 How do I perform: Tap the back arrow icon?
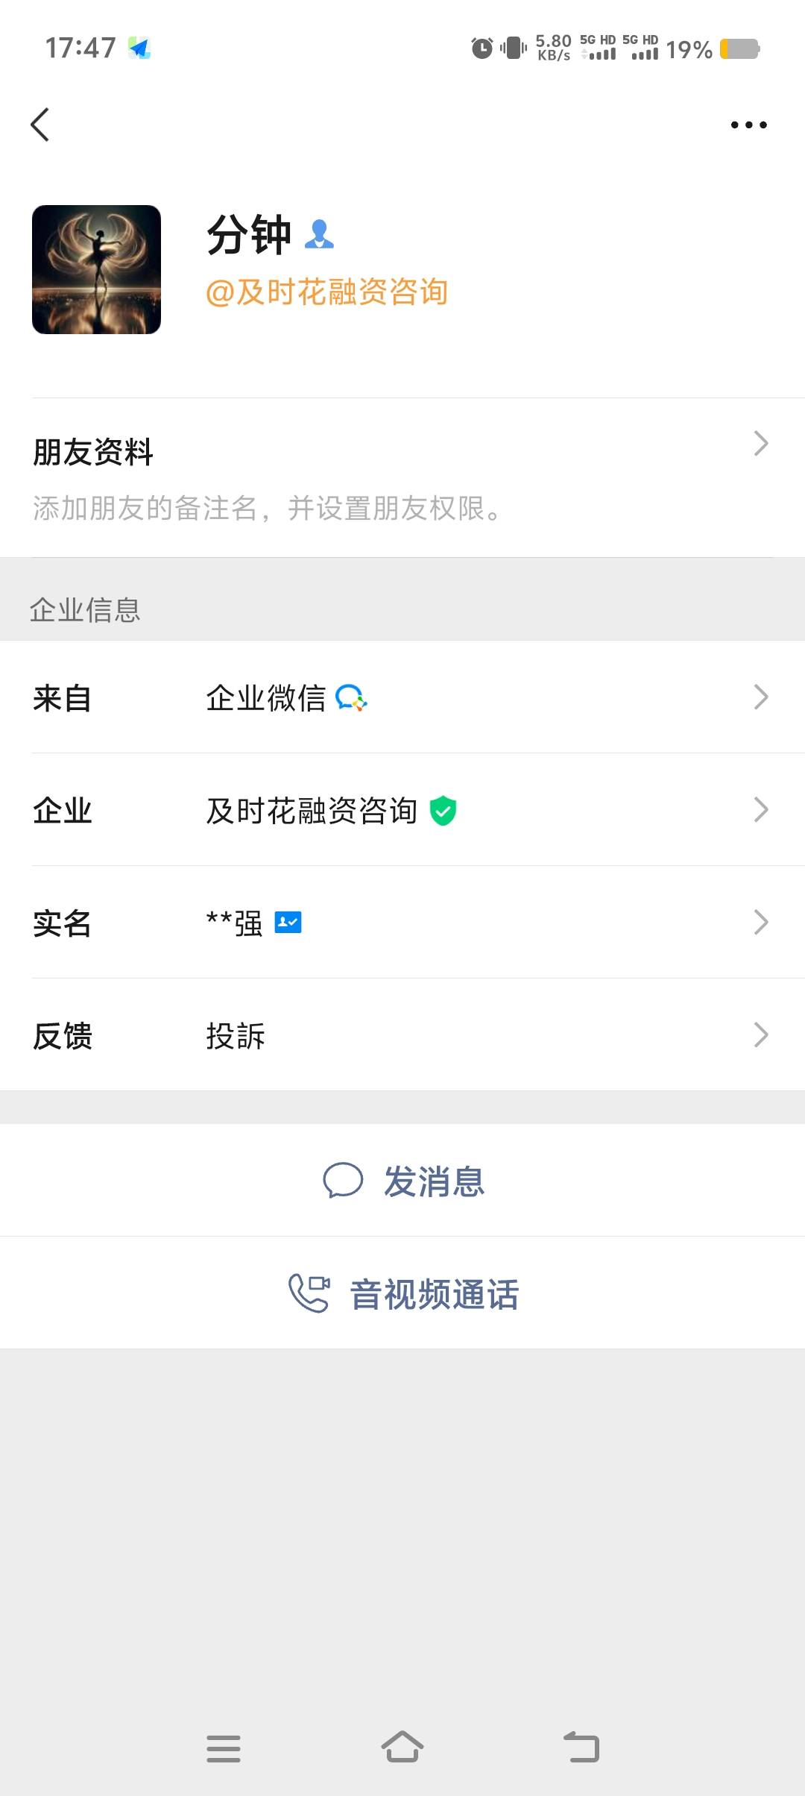[x=40, y=125]
